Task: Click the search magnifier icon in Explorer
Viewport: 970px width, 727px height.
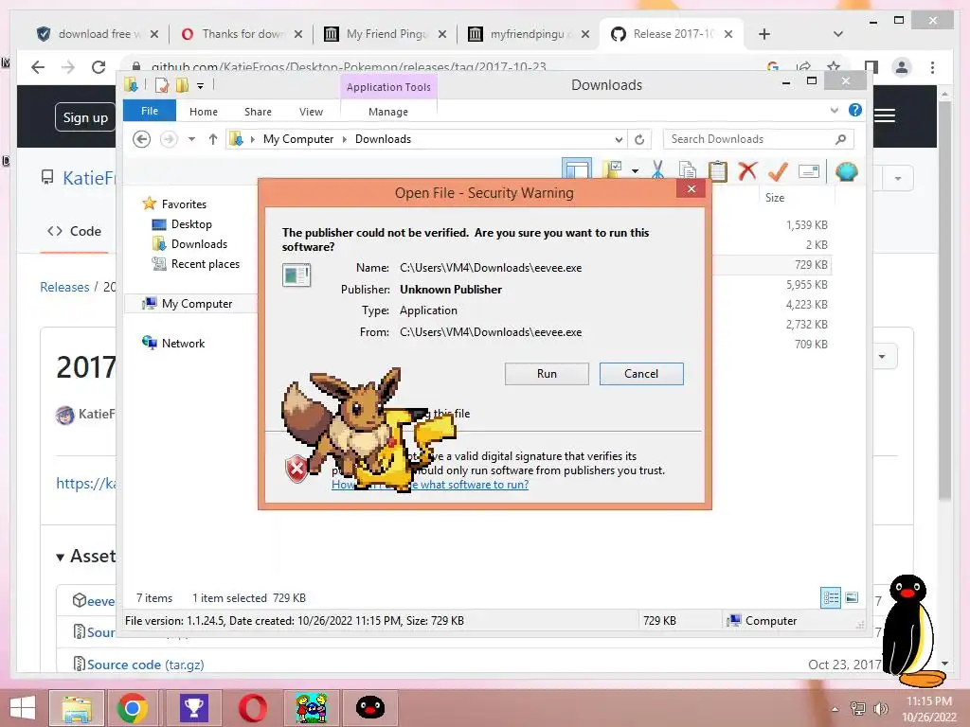Action: (x=841, y=139)
